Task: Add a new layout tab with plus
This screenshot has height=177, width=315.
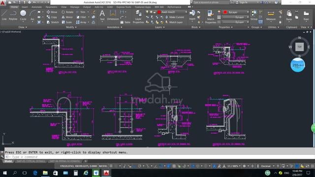Action: (x=86, y=161)
